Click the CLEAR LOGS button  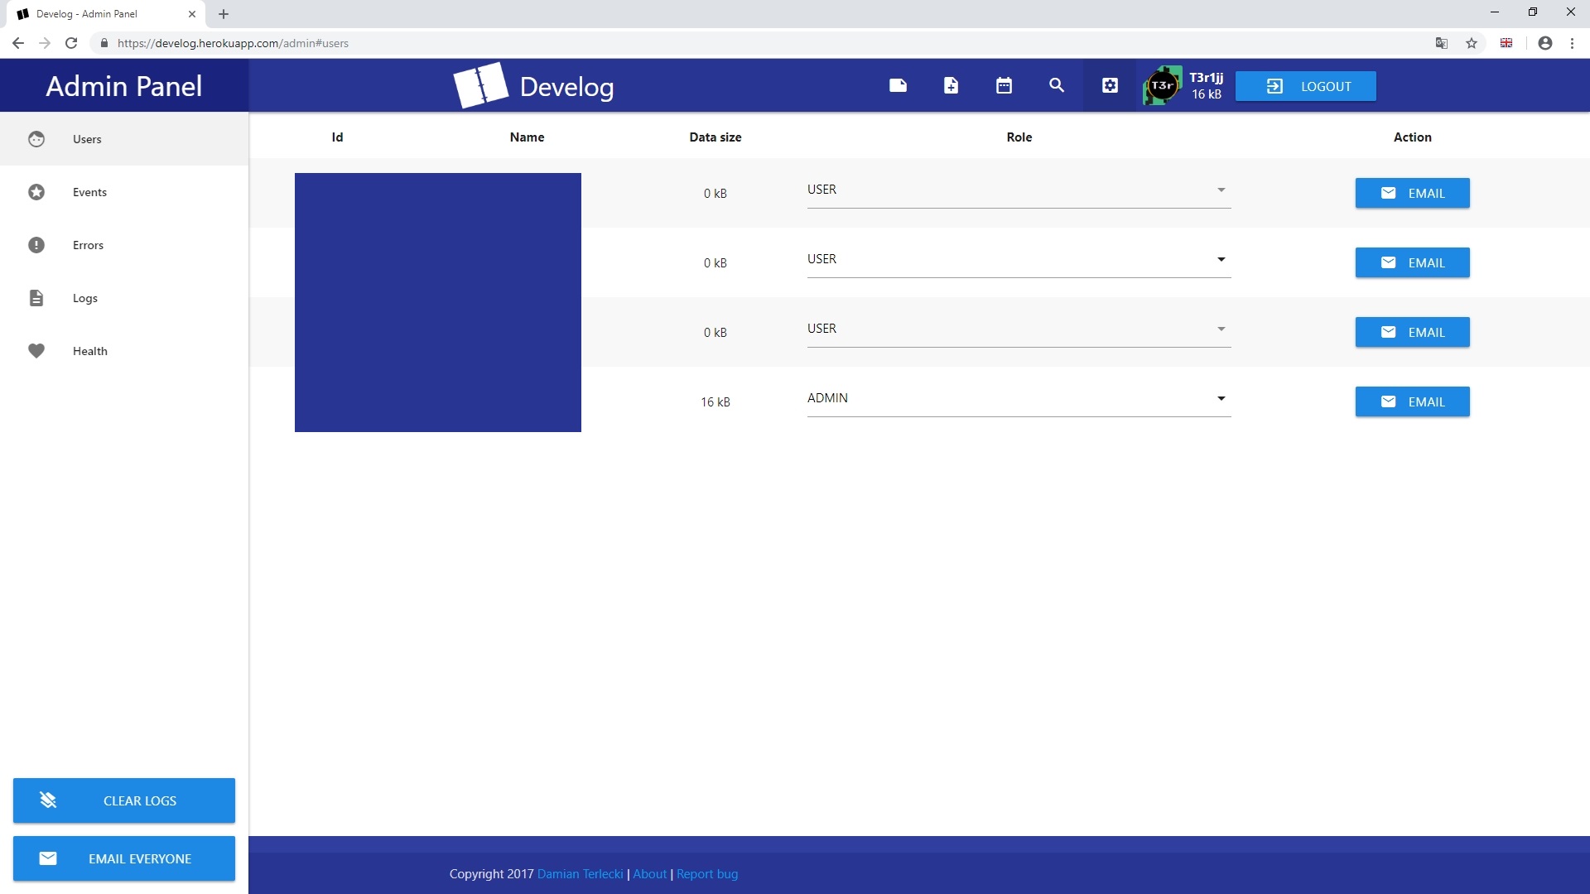(124, 800)
